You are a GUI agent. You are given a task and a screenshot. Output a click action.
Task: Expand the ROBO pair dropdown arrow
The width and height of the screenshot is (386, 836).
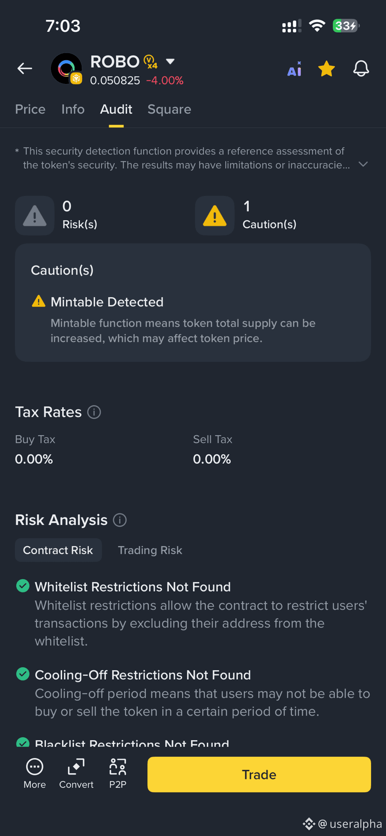click(170, 62)
